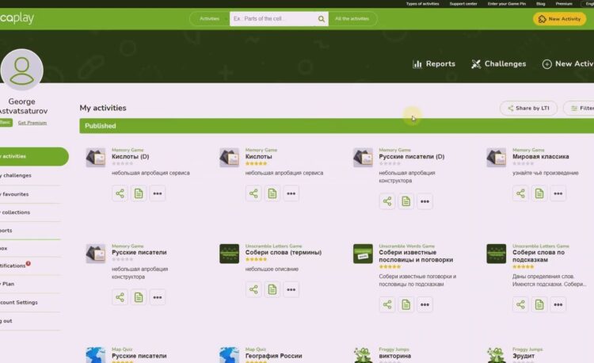
Task: Open the Reports tab
Action: 434,64
